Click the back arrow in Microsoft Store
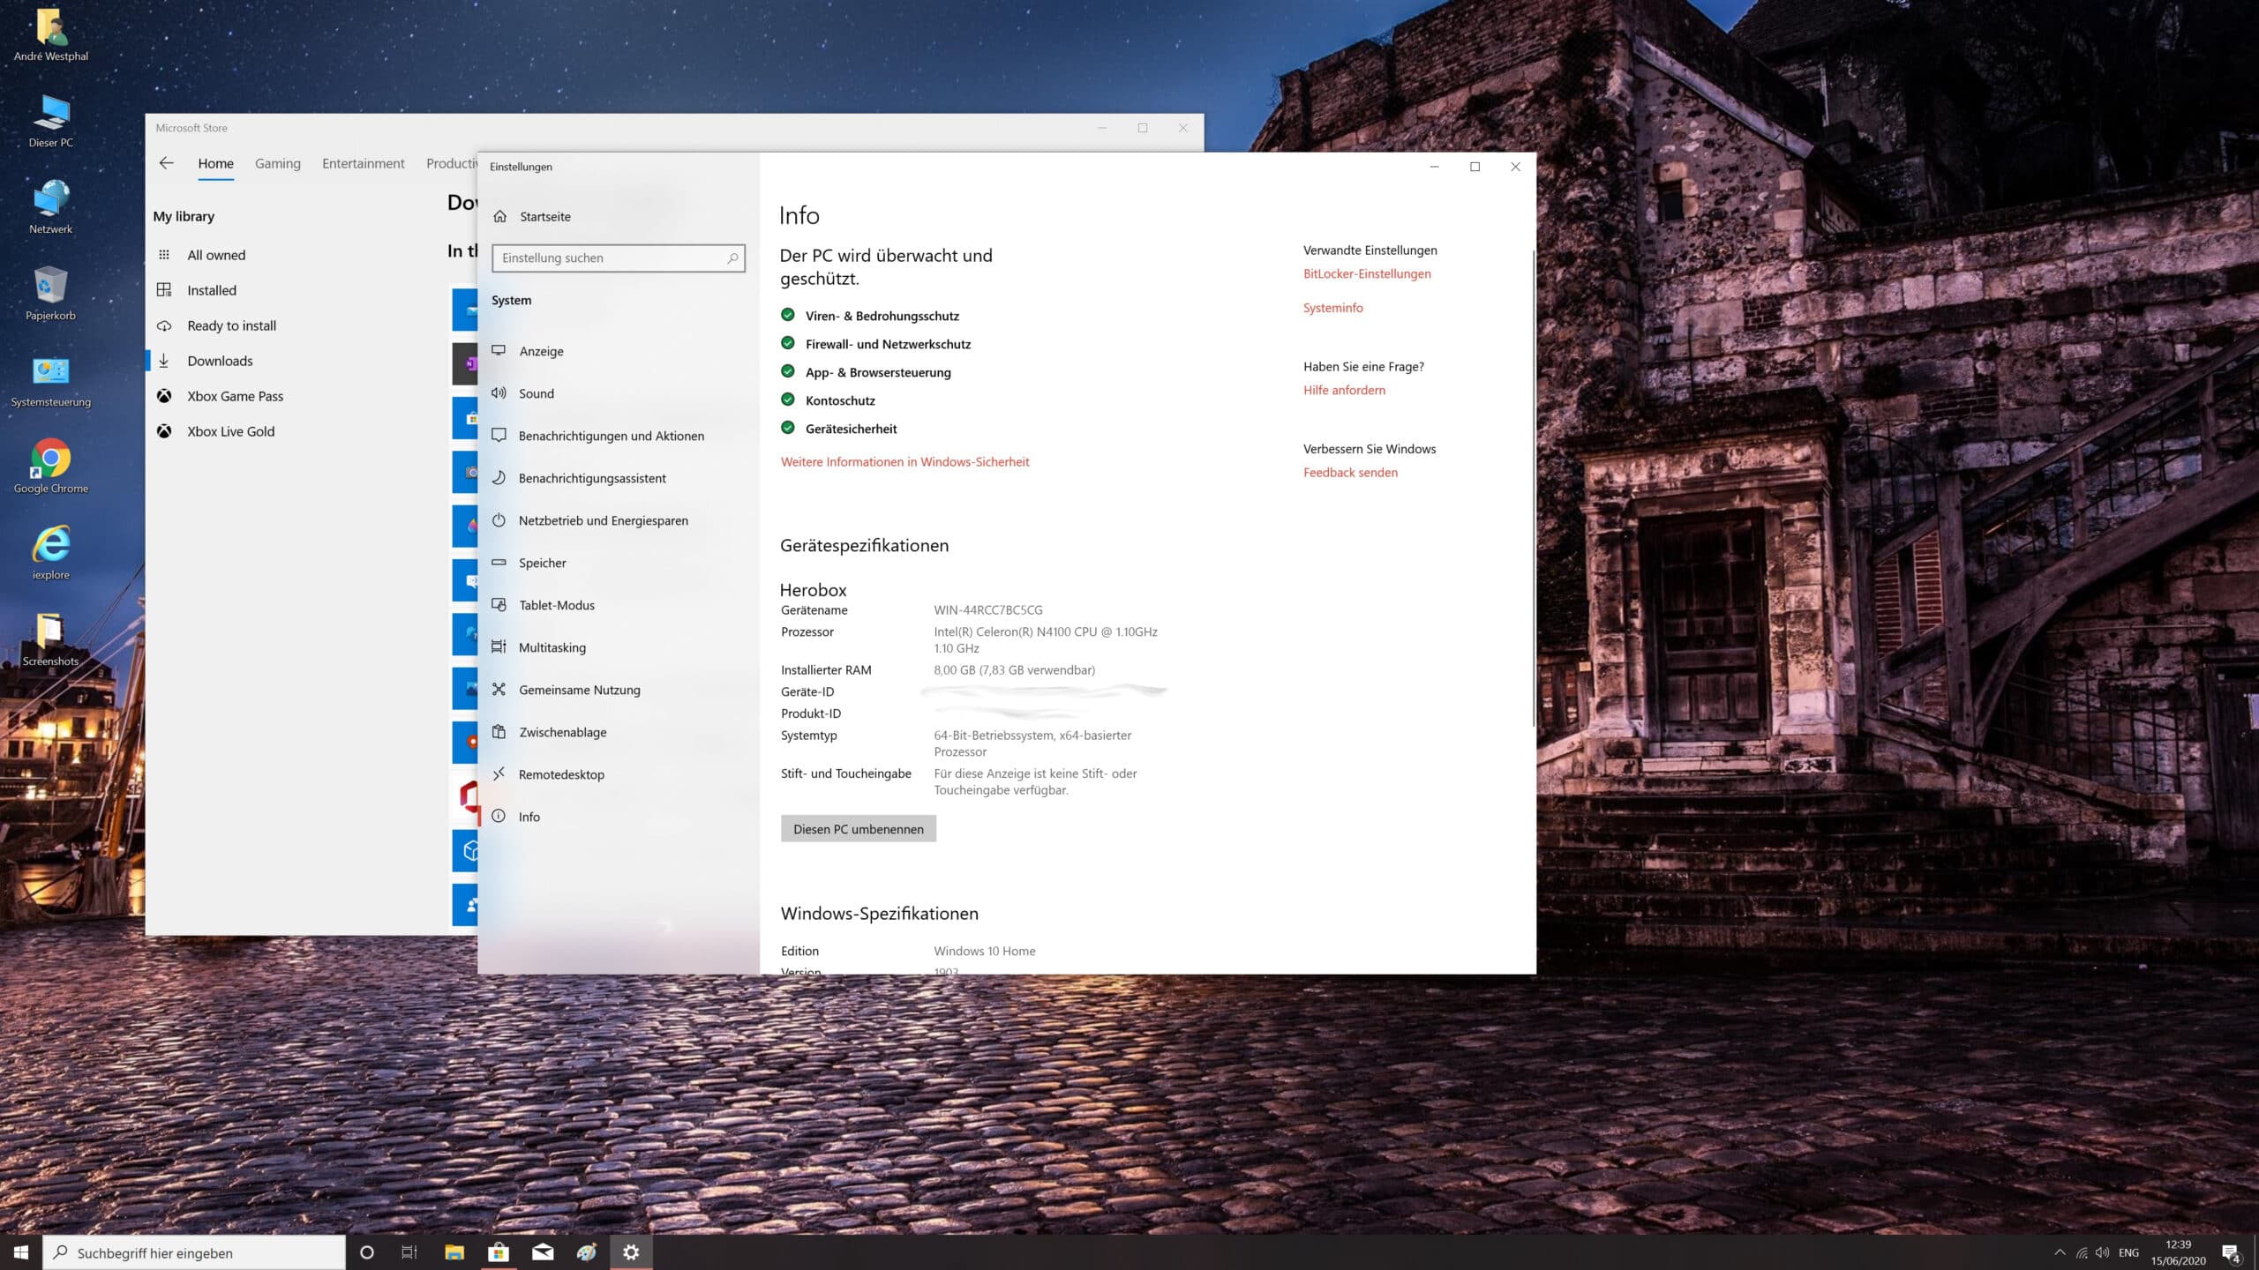Screen dimensions: 2259x1270 [x=166, y=163]
